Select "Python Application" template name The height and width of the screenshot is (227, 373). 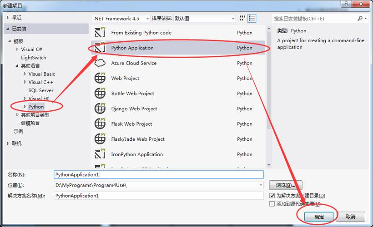pos(132,48)
